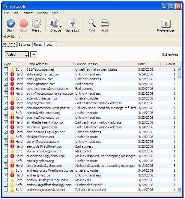Screen dimensions: 185x199
Task: Uncheck the abhyasa@ifrance.com checkbox
Action: point(6,74)
